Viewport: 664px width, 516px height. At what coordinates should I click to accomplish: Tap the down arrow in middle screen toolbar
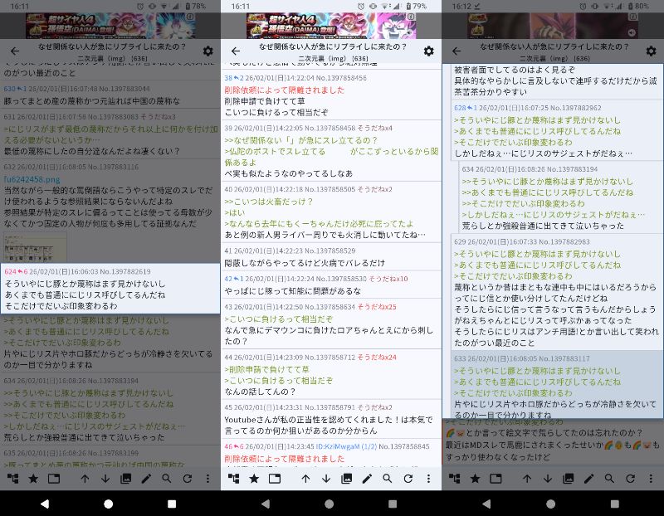326,479
